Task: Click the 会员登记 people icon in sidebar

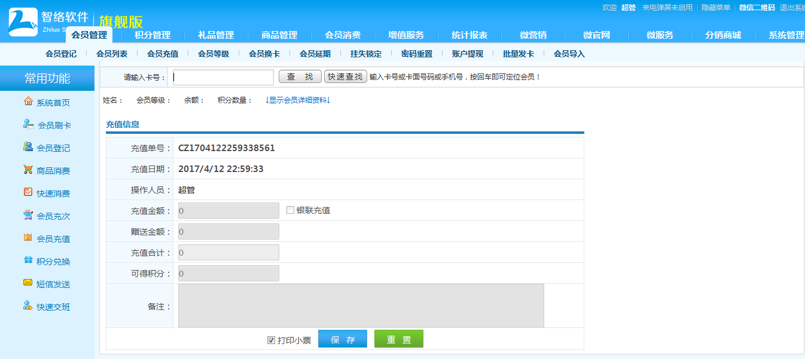Action: [x=28, y=147]
